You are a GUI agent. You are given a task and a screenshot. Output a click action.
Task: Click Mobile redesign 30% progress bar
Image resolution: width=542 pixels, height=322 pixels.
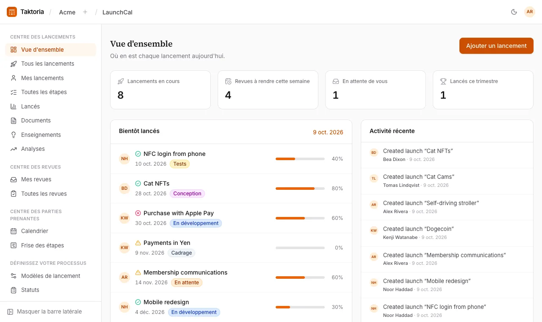[300, 307]
